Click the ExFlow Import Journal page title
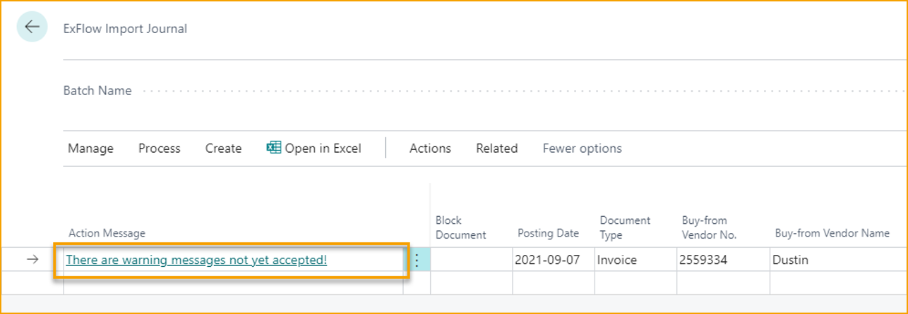 [125, 29]
